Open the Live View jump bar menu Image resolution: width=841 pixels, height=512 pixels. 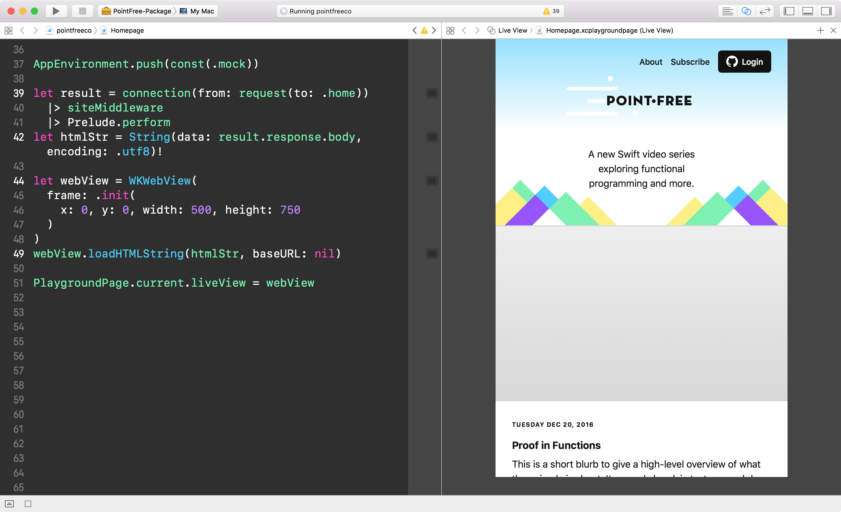508,30
